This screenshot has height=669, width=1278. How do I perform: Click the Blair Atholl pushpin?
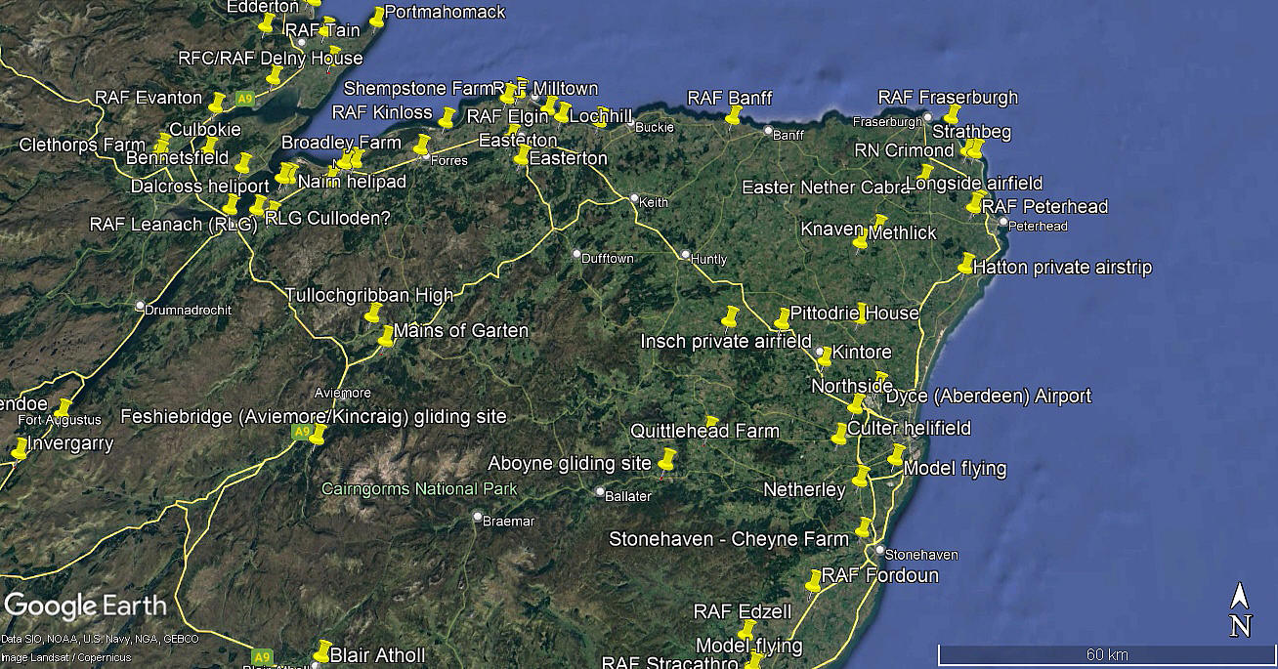tap(322, 651)
